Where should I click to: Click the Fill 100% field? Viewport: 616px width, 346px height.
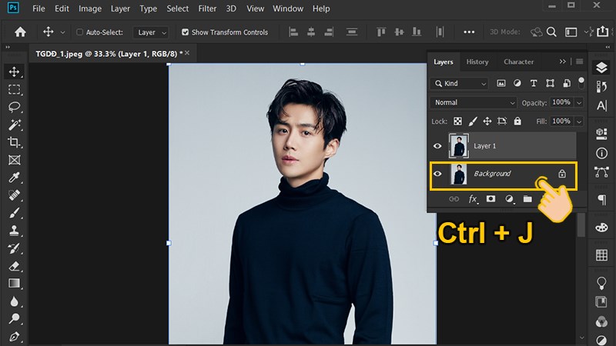coord(561,121)
